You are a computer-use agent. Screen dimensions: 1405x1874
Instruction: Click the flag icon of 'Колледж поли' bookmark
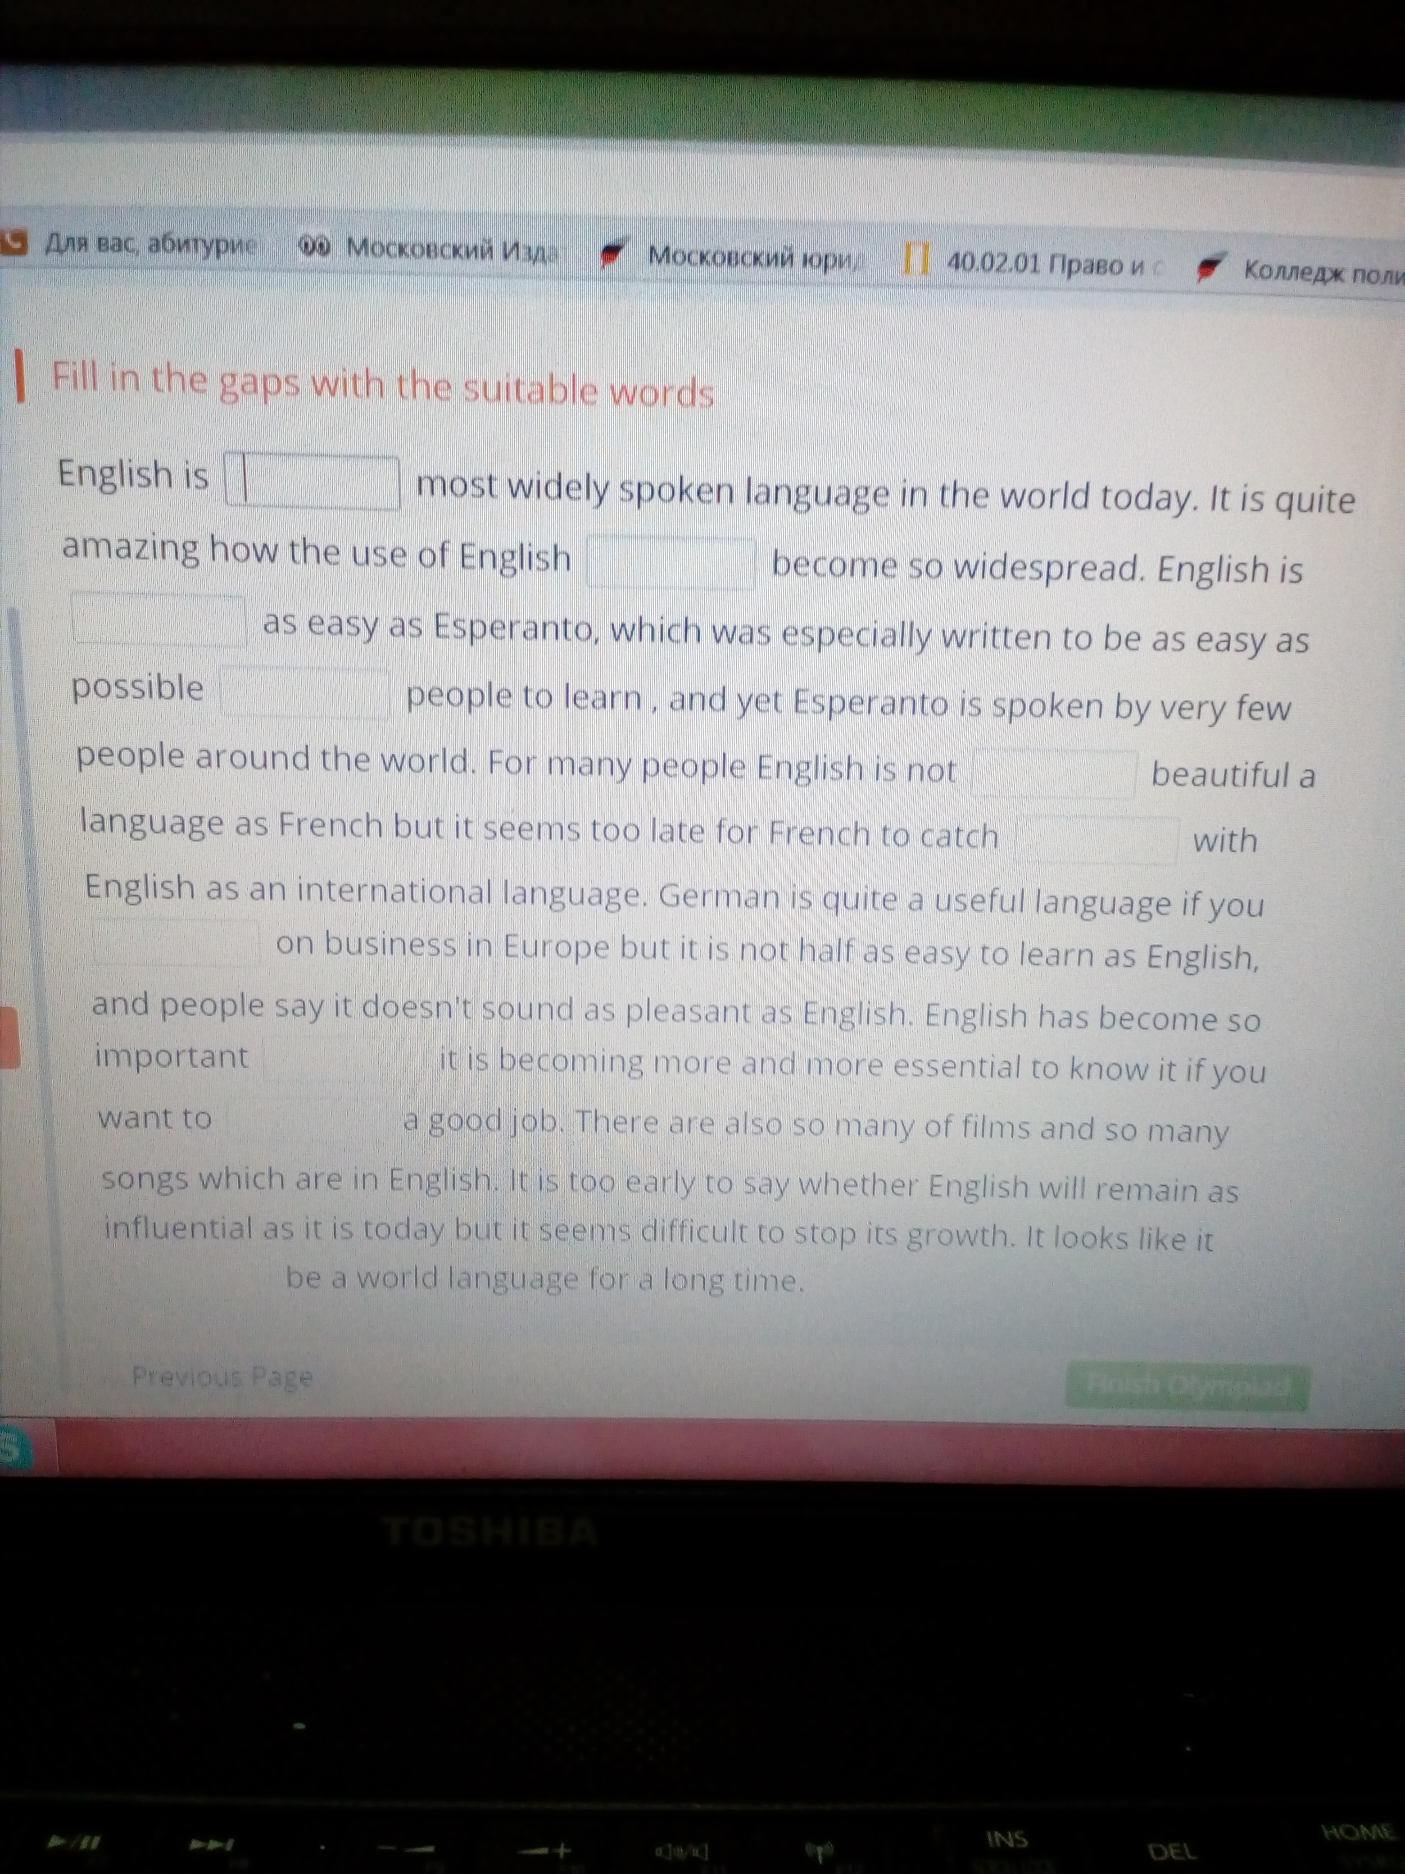pos(1210,268)
